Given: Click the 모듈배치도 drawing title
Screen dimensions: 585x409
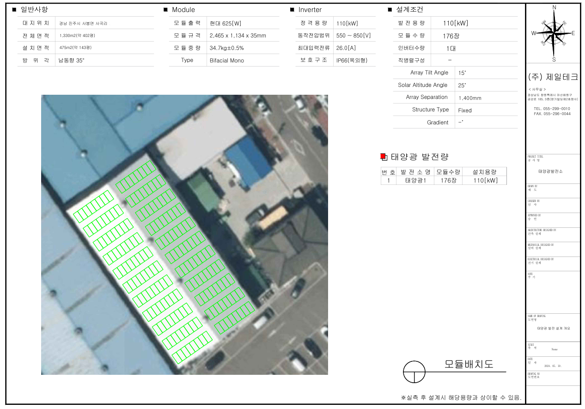Looking at the screenshot, I should (469, 364).
